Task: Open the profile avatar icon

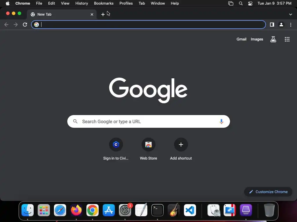Action: coord(281,25)
